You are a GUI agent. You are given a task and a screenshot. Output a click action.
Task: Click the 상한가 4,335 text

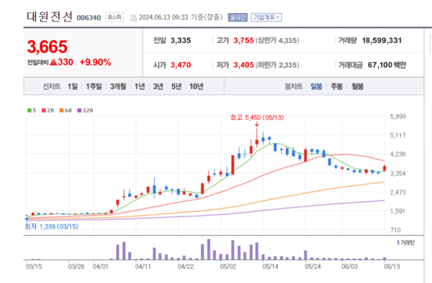click(x=277, y=40)
